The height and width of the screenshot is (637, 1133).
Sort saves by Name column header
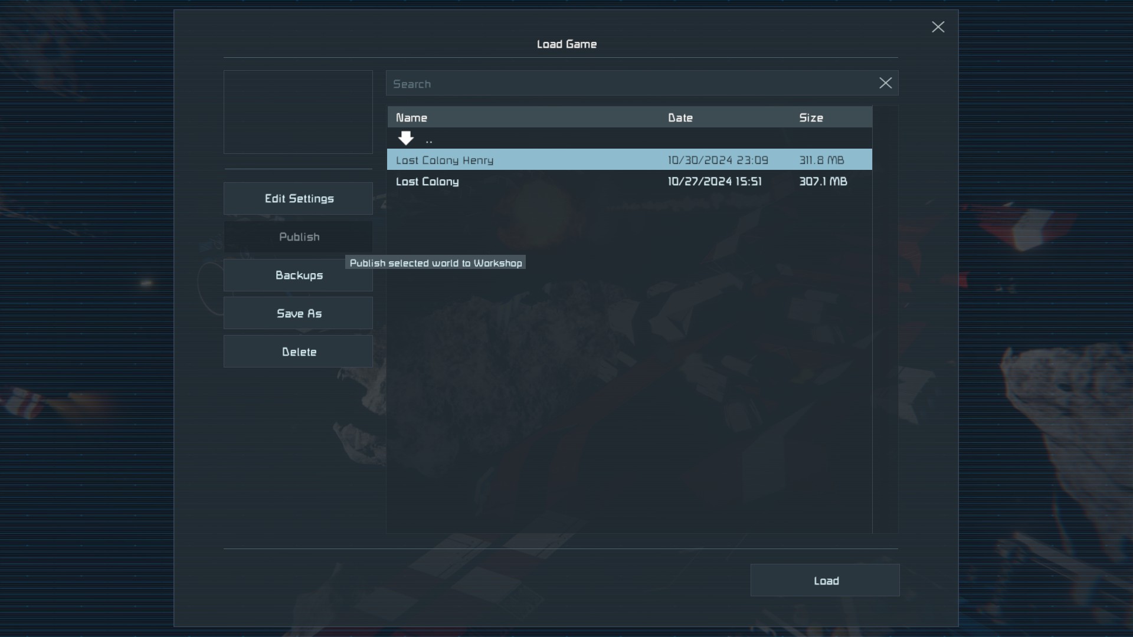tap(411, 117)
